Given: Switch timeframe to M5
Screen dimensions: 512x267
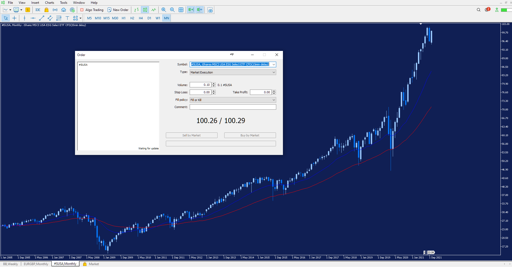Looking at the screenshot, I should pos(89,18).
